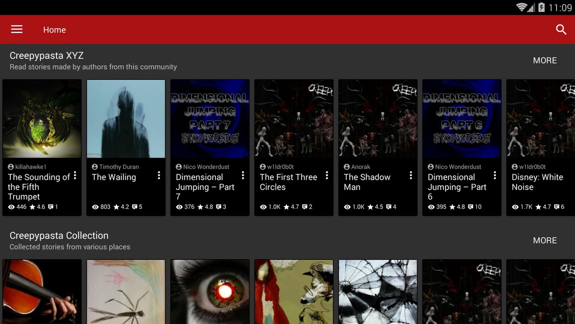Open The First Three Circles cover image
The height and width of the screenshot is (324, 575).
(x=294, y=118)
